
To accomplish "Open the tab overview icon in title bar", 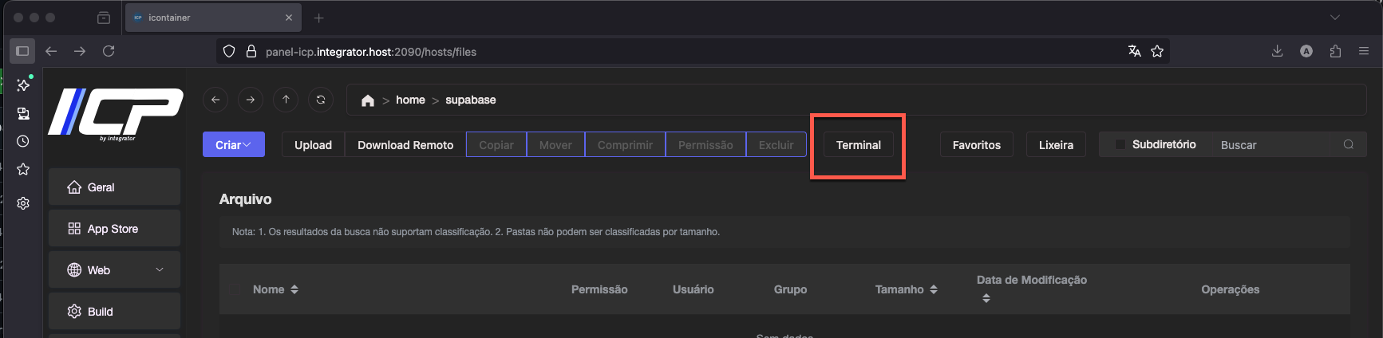I will coord(104,18).
